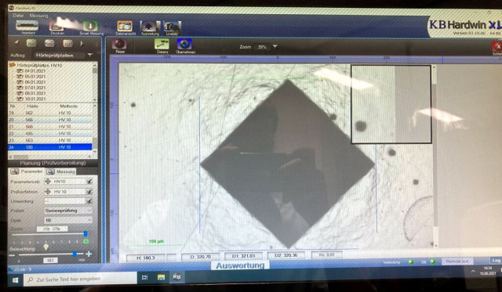This screenshot has width=502, height=292.
Task: Click the Übernehmen apply icon
Action: pos(185,44)
